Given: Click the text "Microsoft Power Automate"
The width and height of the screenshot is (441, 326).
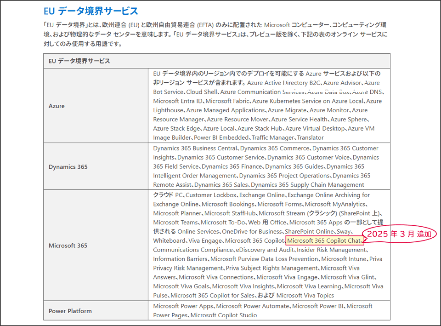Looking at the screenshot, I should 253,306.
